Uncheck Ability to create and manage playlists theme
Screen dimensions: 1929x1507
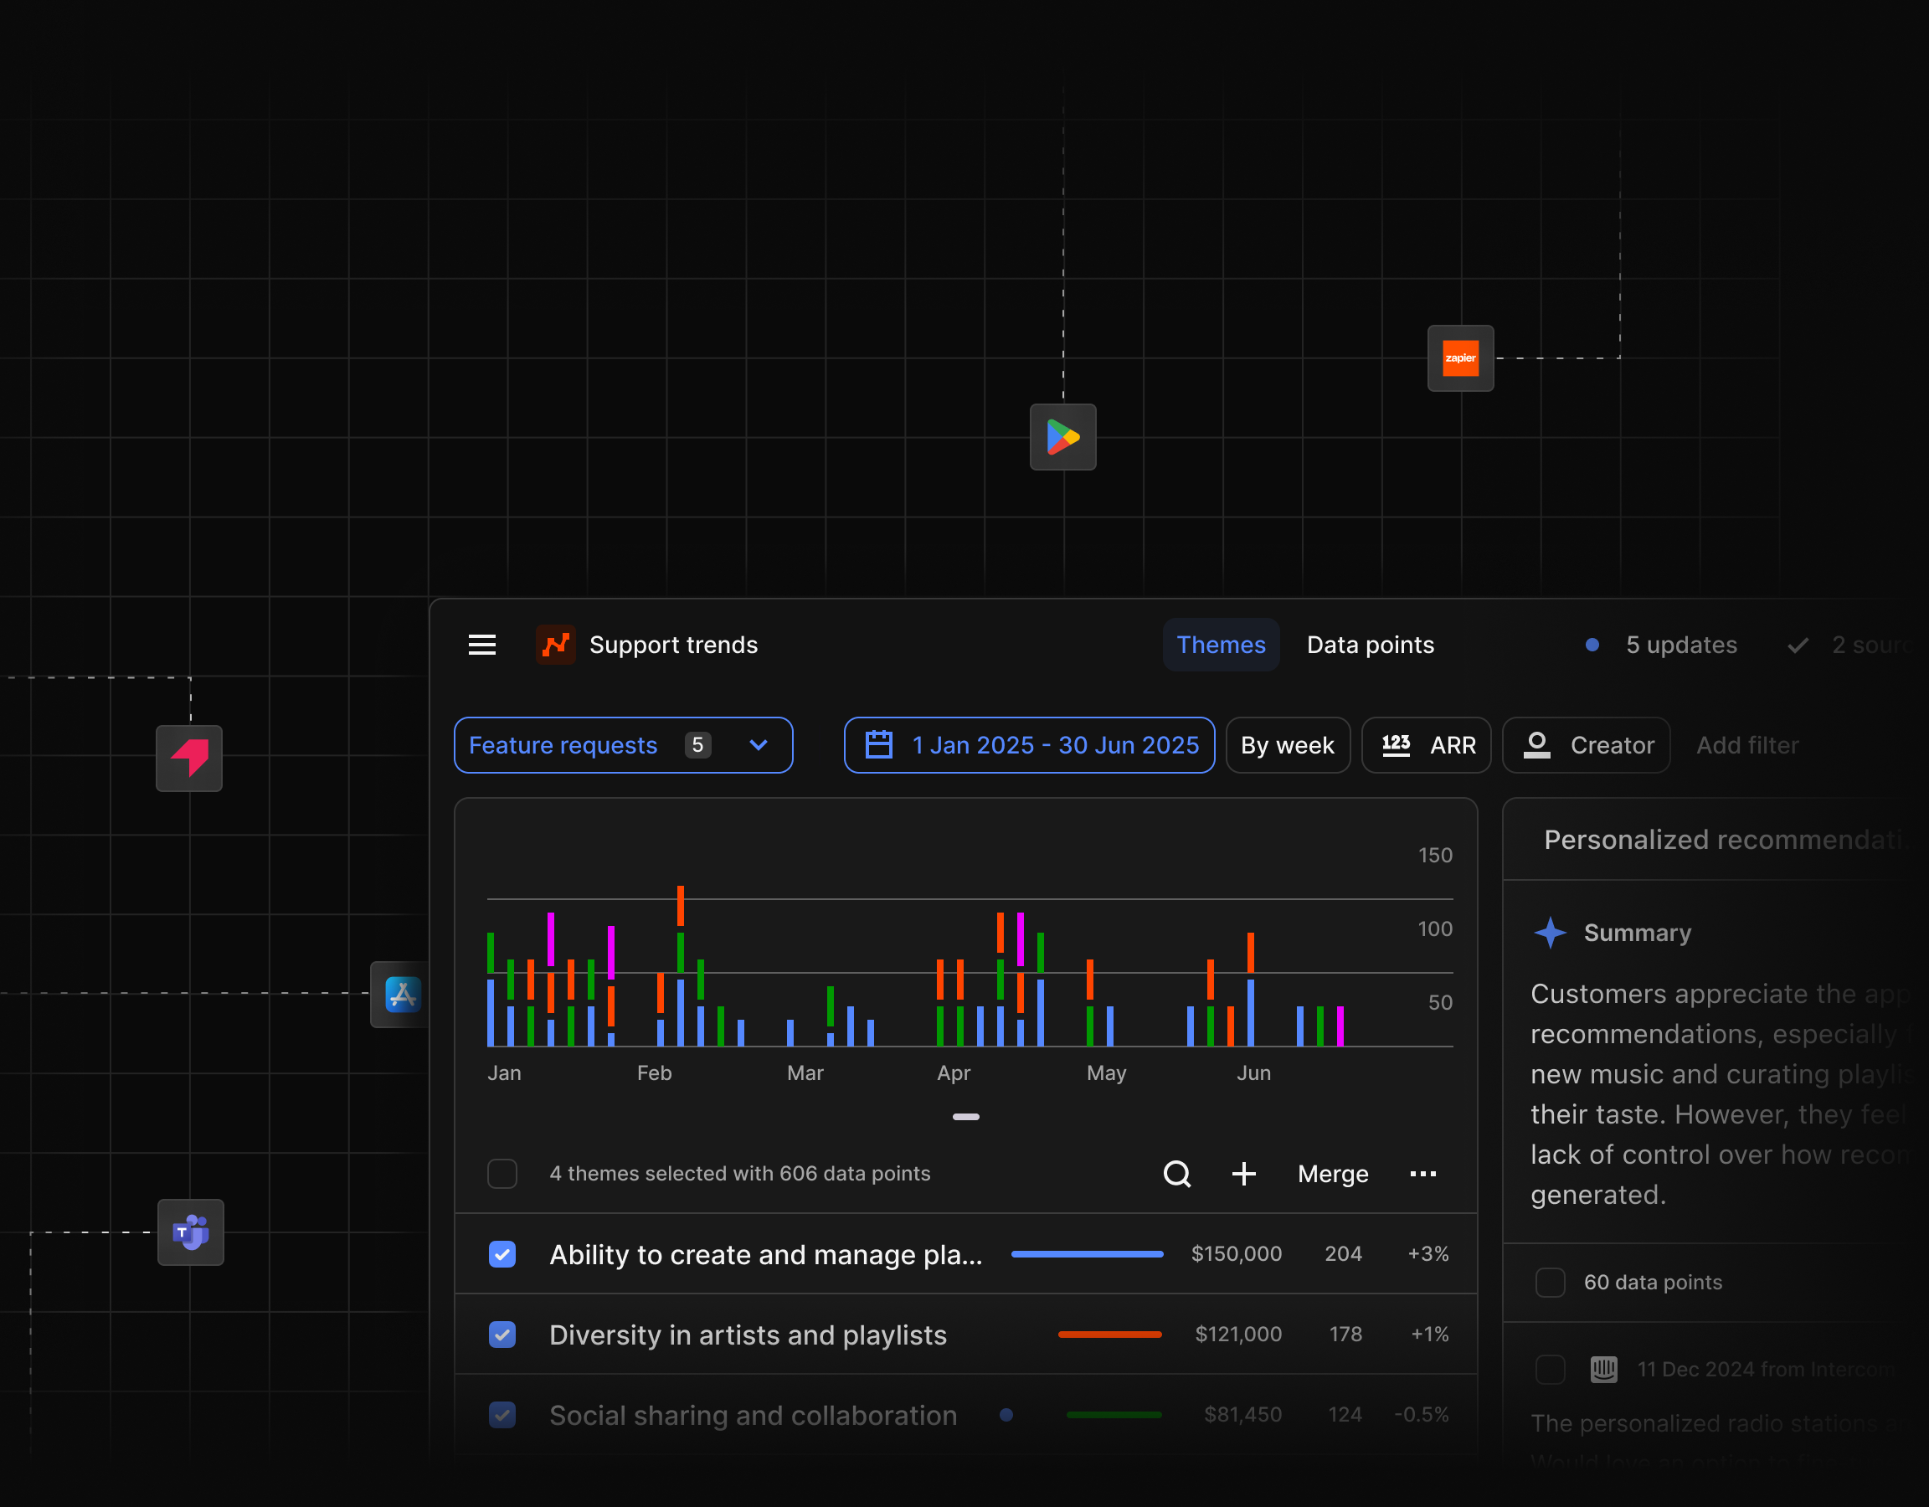[x=502, y=1253]
